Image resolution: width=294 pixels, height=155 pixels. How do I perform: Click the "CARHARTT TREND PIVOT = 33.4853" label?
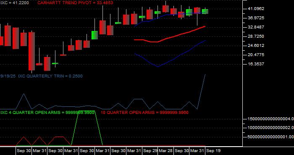75,3
